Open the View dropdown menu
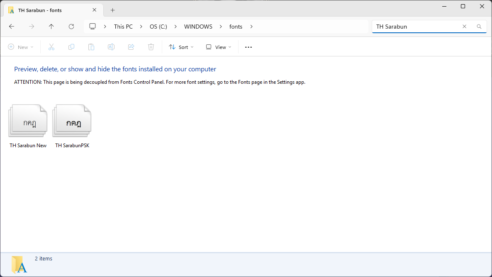This screenshot has width=492, height=277. point(219,47)
